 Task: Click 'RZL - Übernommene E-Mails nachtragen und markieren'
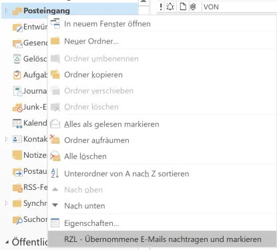pyautogui.click(x=162, y=239)
